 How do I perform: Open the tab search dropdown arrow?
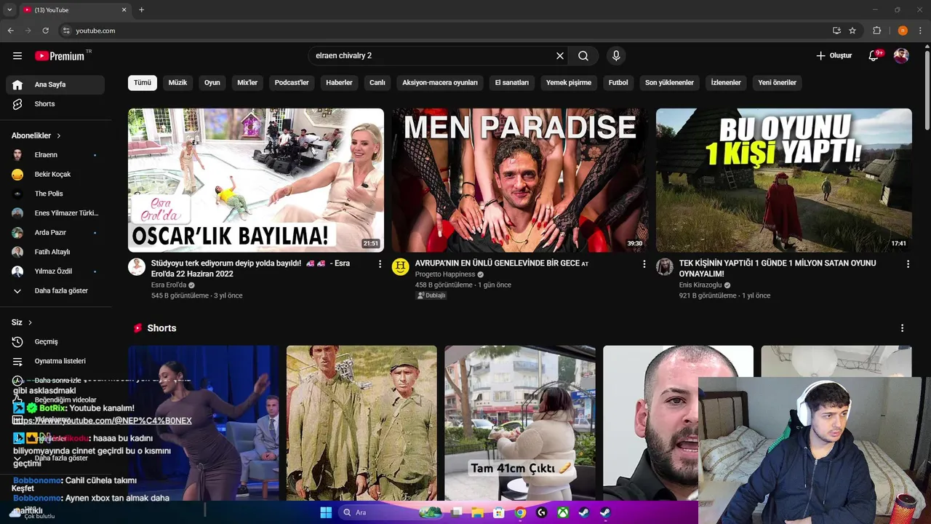9,10
